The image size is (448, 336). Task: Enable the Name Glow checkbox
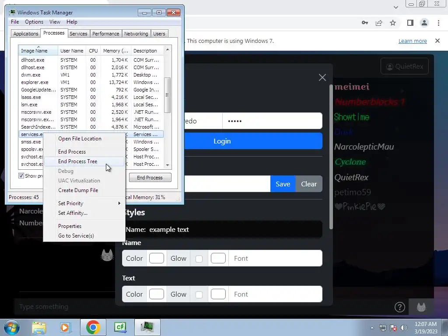pos(199,259)
